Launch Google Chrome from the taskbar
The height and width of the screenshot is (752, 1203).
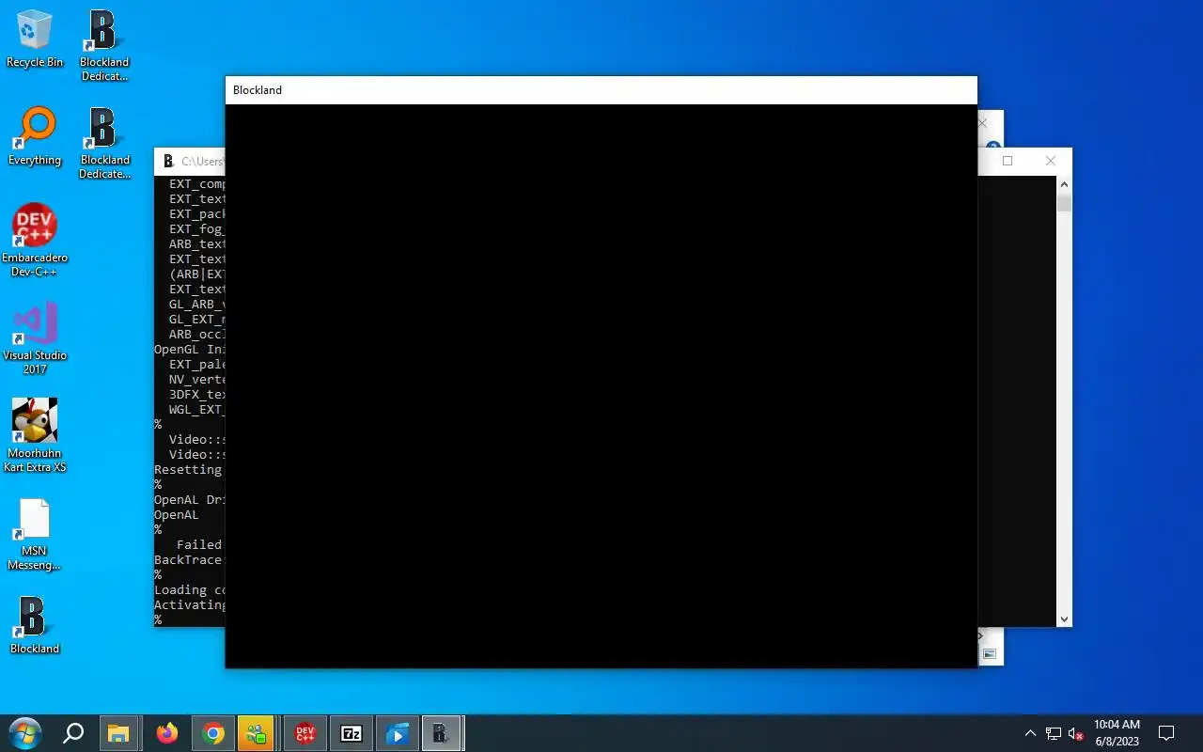(x=213, y=733)
